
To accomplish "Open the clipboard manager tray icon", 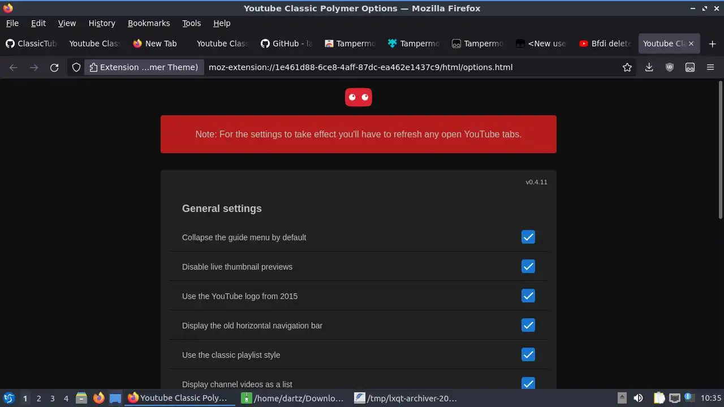I will pos(659,398).
